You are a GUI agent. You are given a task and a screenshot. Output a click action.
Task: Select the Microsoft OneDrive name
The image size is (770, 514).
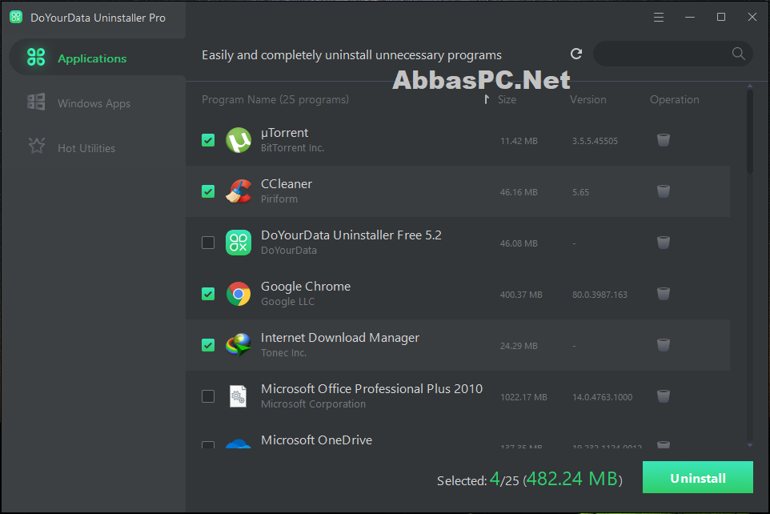click(x=316, y=440)
